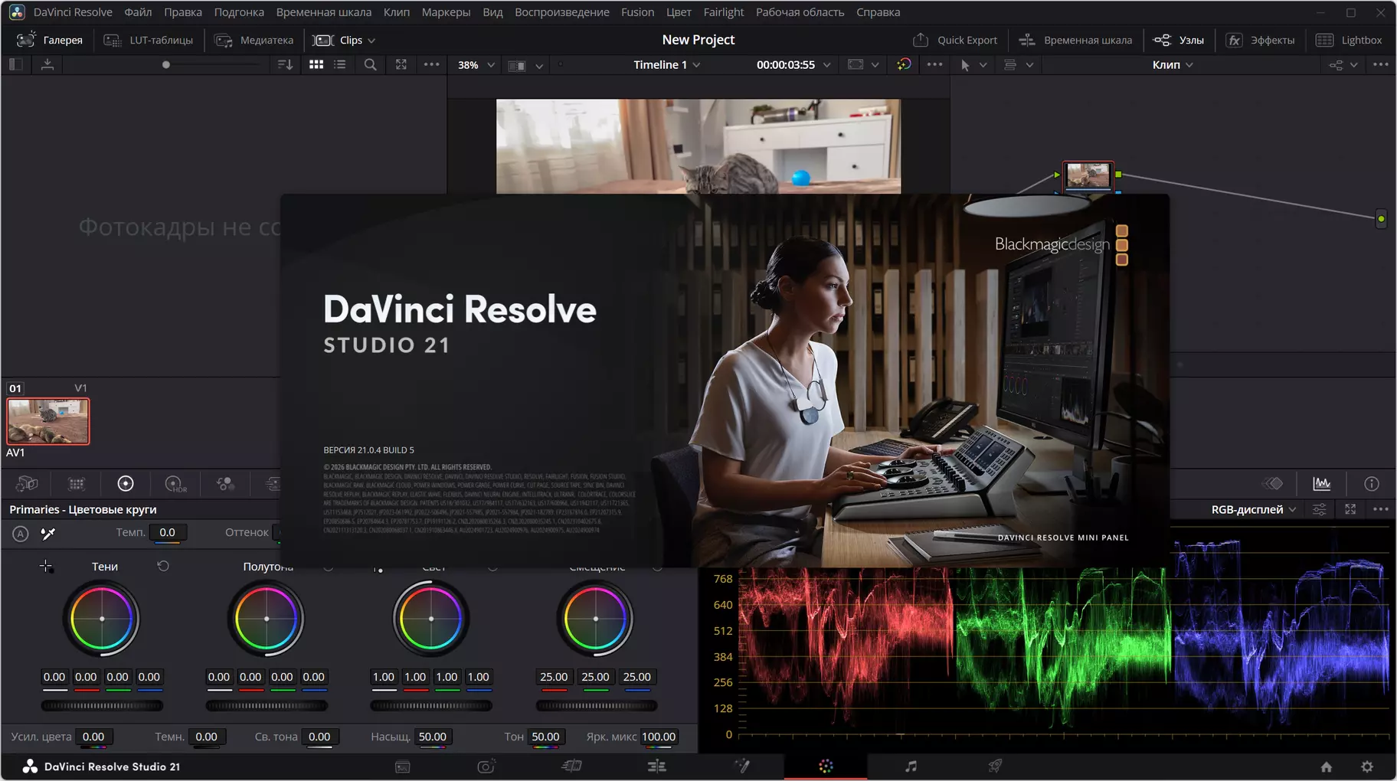This screenshot has width=1397, height=781.
Task: Click the gallery thumbnail size slider handle
Action: point(166,65)
